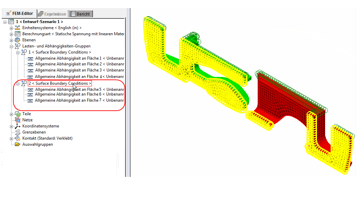Select the Teile tree row
This screenshot has width=356, height=204.
coord(26,114)
